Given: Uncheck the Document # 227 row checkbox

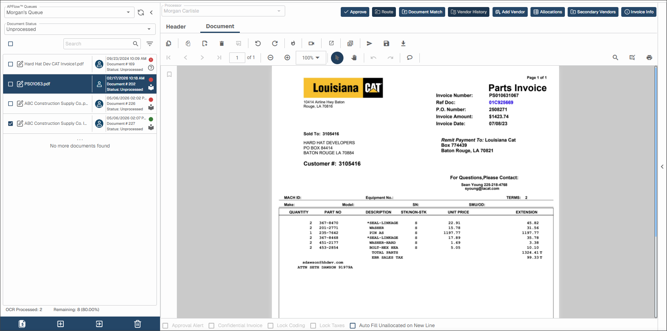Looking at the screenshot, I should (11, 123).
